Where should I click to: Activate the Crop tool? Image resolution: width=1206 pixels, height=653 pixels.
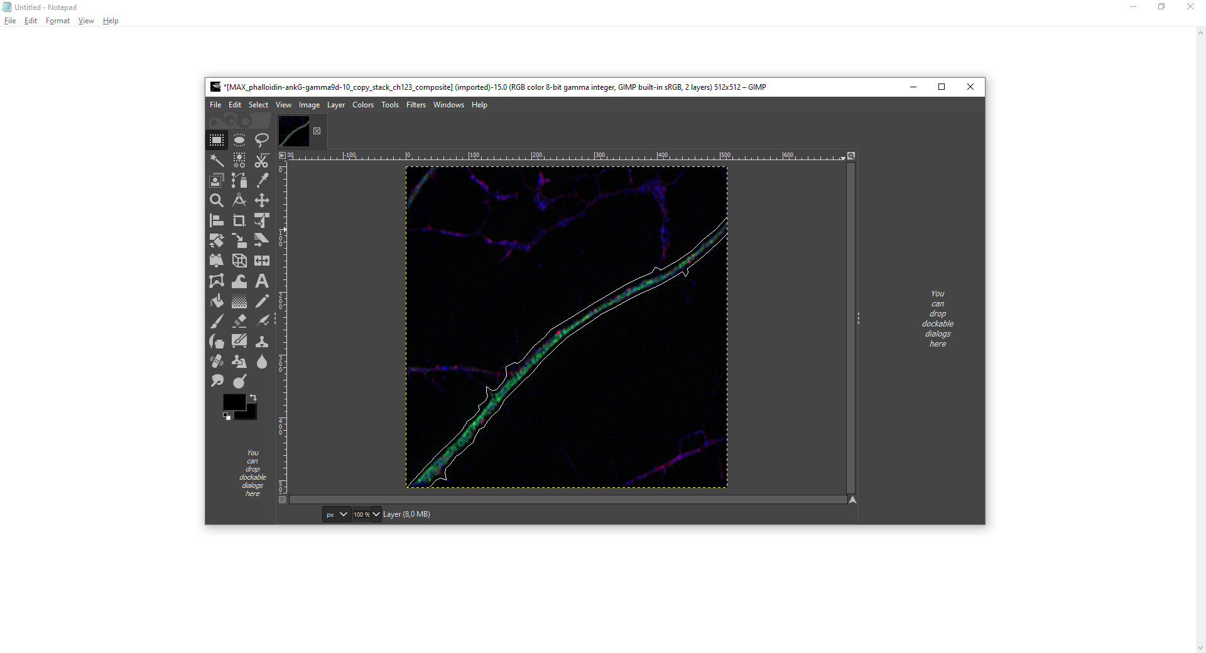coord(239,220)
